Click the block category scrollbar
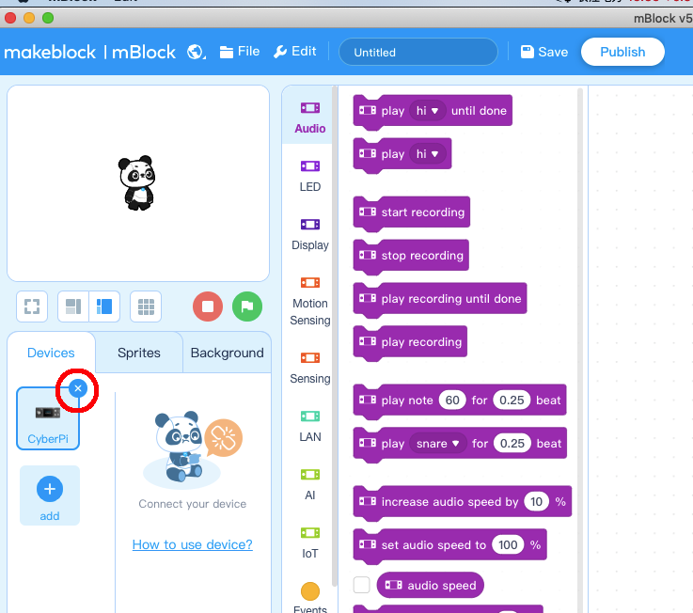Viewport: 693px width, 613px height. click(x=335, y=337)
